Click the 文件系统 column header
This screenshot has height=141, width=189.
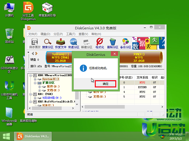(142, 78)
